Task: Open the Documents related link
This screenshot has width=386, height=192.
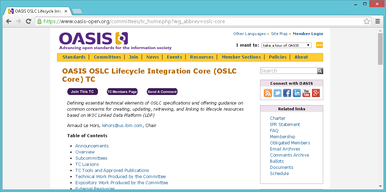Action: coord(281,167)
